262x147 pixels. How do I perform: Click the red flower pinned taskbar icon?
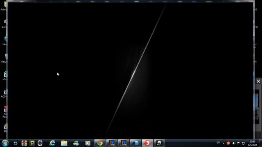tap(24, 143)
